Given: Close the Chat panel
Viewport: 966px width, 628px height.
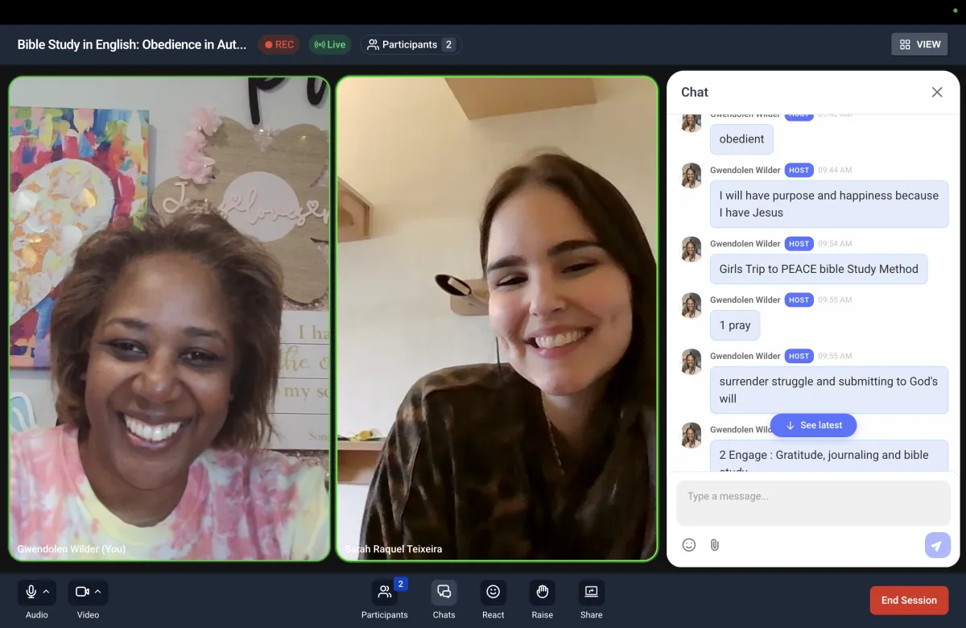Looking at the screenshot, I should tap(937, 93).
